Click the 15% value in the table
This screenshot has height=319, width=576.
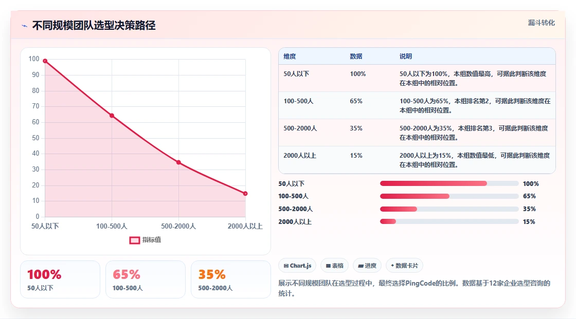(x=356, y=155)
